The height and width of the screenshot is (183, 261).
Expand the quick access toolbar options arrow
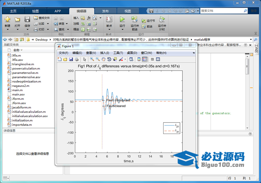(198, 11)
